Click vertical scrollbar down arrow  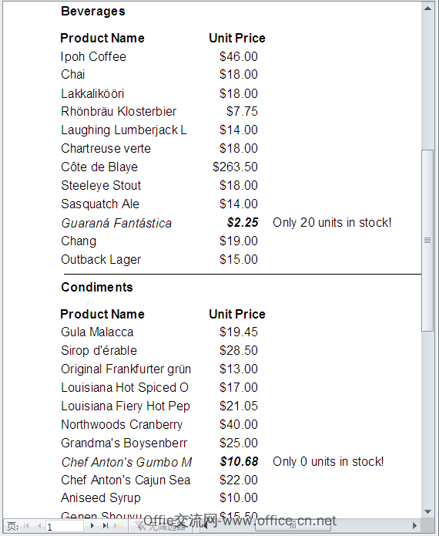pyautogui.click(x=427, y=512)
